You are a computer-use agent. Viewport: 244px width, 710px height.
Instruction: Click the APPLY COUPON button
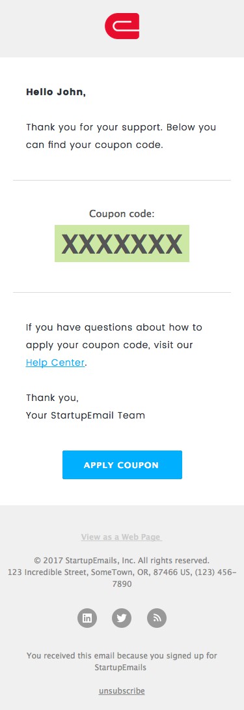(x=122, y=465)
